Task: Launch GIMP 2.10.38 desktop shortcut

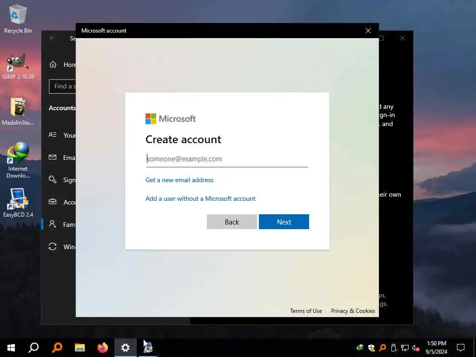Action: (x=18, y=66)
